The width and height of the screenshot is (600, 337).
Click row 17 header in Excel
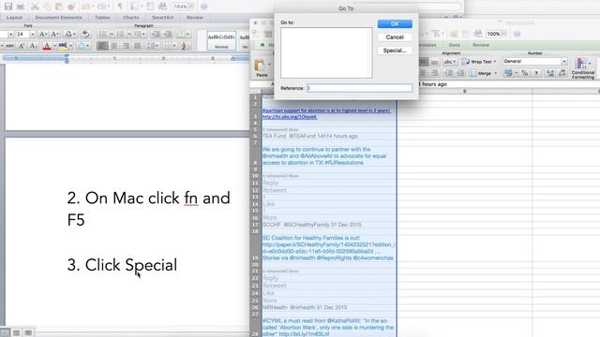[255, 225]
